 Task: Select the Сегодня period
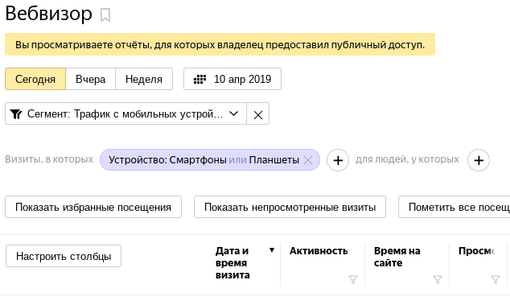click(35, 79)
